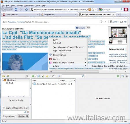Click the browser Reload button
The width and height of the screenshot is (130, 124).
click(x=16, y=10)
